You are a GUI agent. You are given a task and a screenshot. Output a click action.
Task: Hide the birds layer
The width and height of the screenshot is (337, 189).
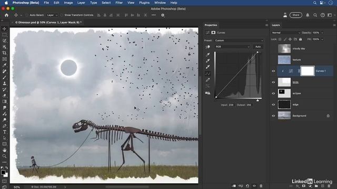coord(273,82)
